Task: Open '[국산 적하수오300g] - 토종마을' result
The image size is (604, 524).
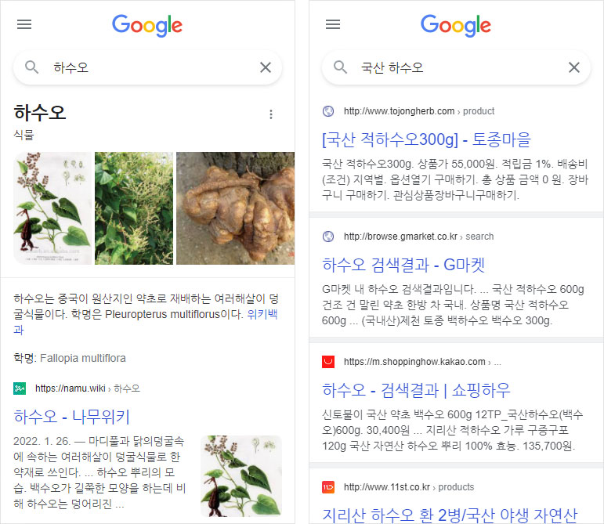Action: tap(426, 139)
